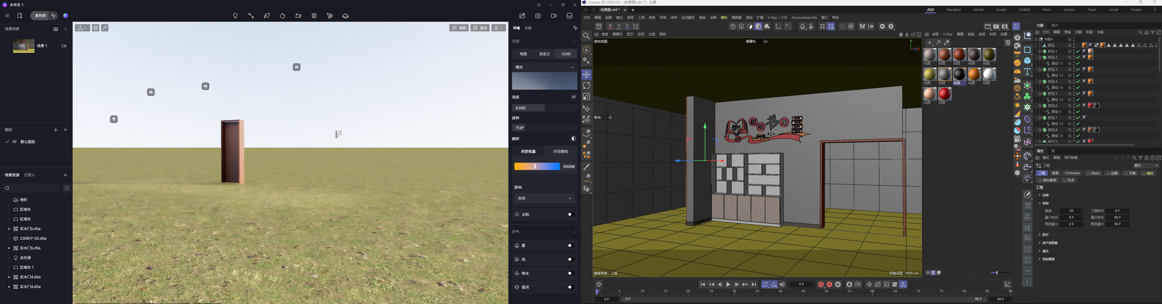Delete material with the trash can icon
Image resolution: width=1162 pixels, height=304 pixels.
click(1008, 43)
